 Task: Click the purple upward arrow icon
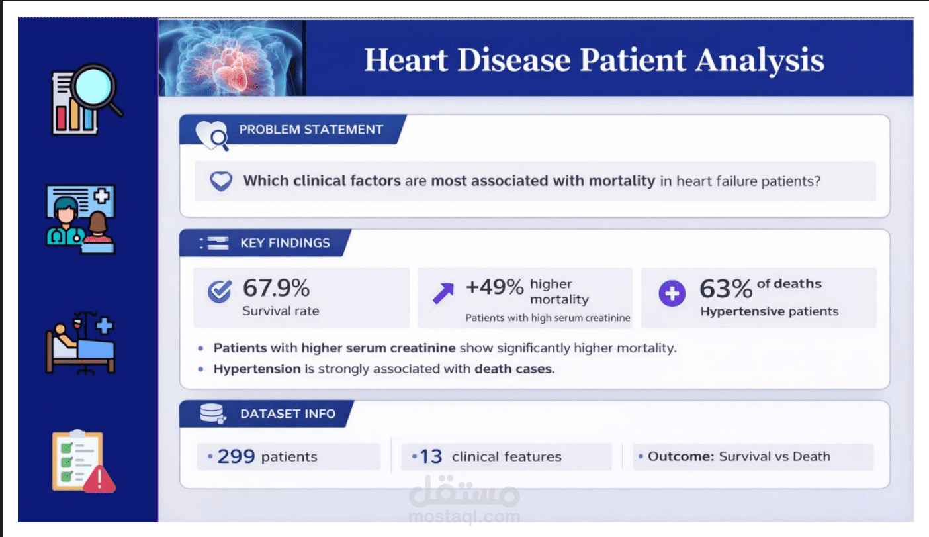tap(443, 293)
